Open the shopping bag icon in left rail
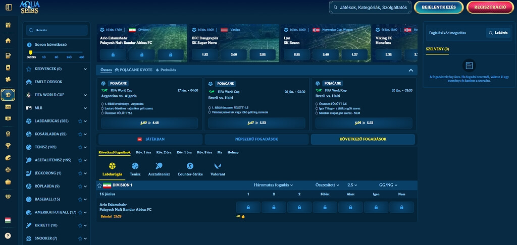517x245 pixels. pos(8,181)
